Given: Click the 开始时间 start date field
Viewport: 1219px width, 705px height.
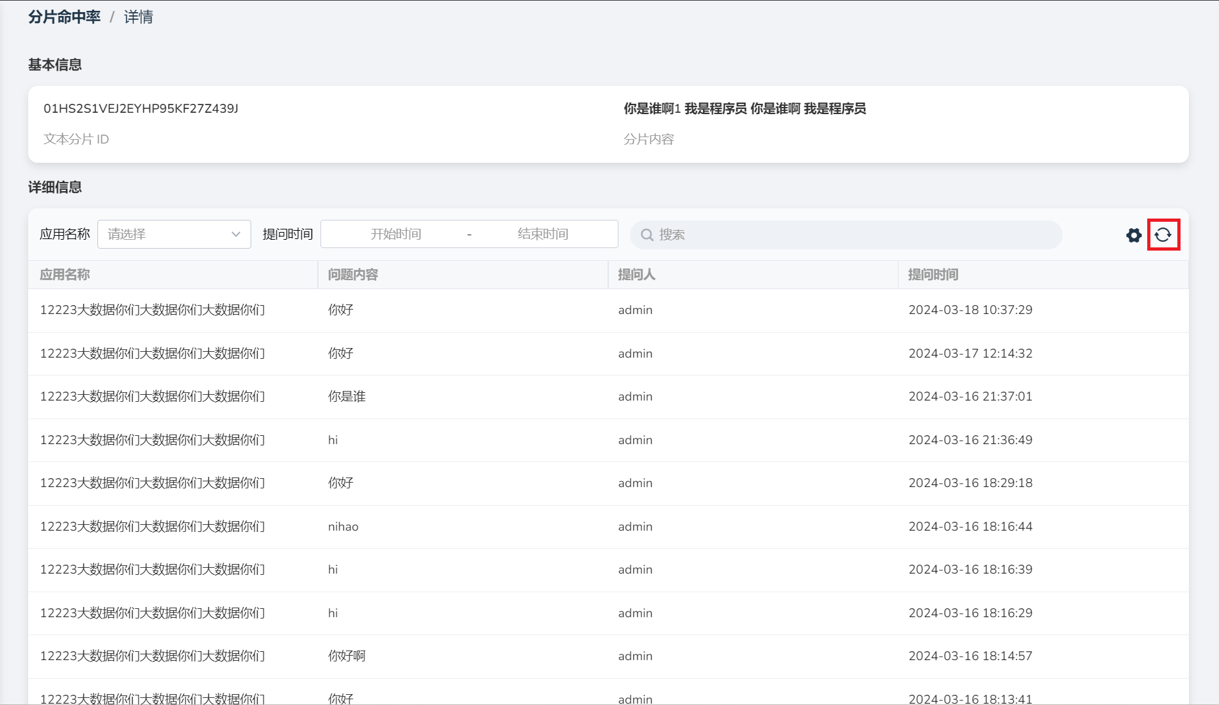Looking at the screenshot, I should tap(395, 235).
